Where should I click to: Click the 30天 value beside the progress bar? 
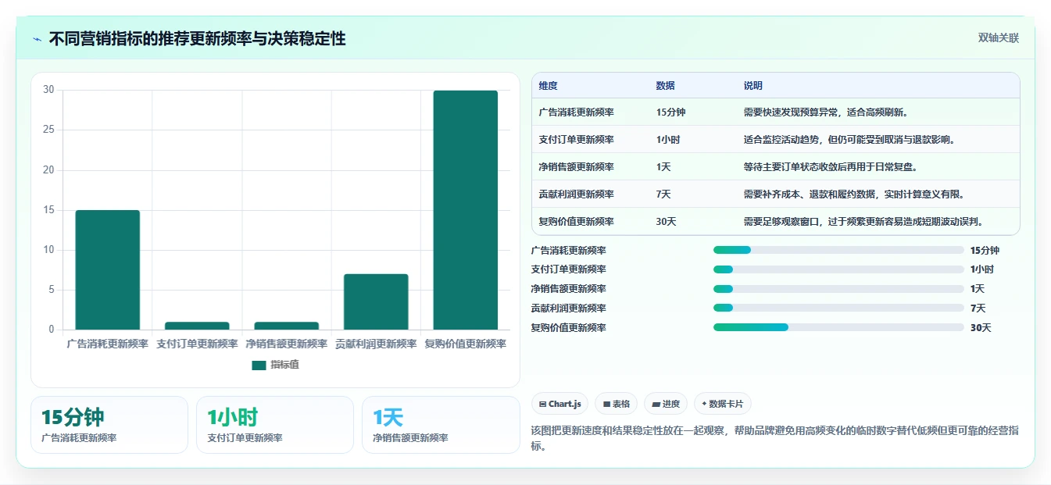tap(981, 328)
